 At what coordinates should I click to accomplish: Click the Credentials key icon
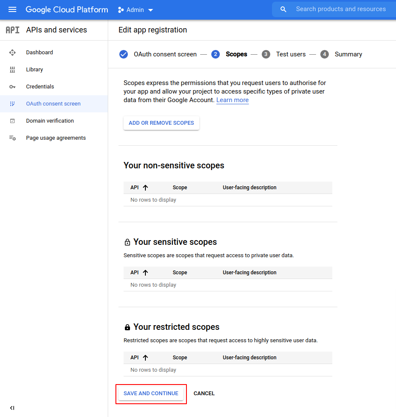click(12, 87)
